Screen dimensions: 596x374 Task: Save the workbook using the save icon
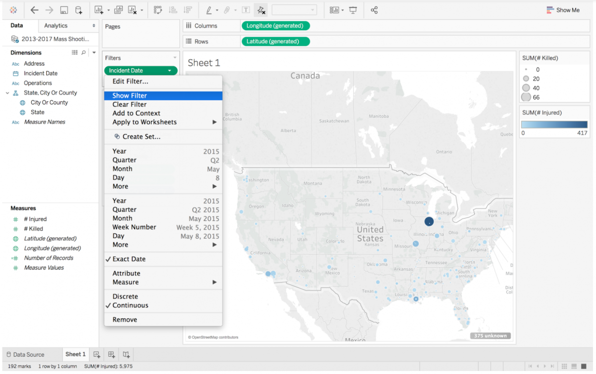pyautogui.click(x=65, y=9)
